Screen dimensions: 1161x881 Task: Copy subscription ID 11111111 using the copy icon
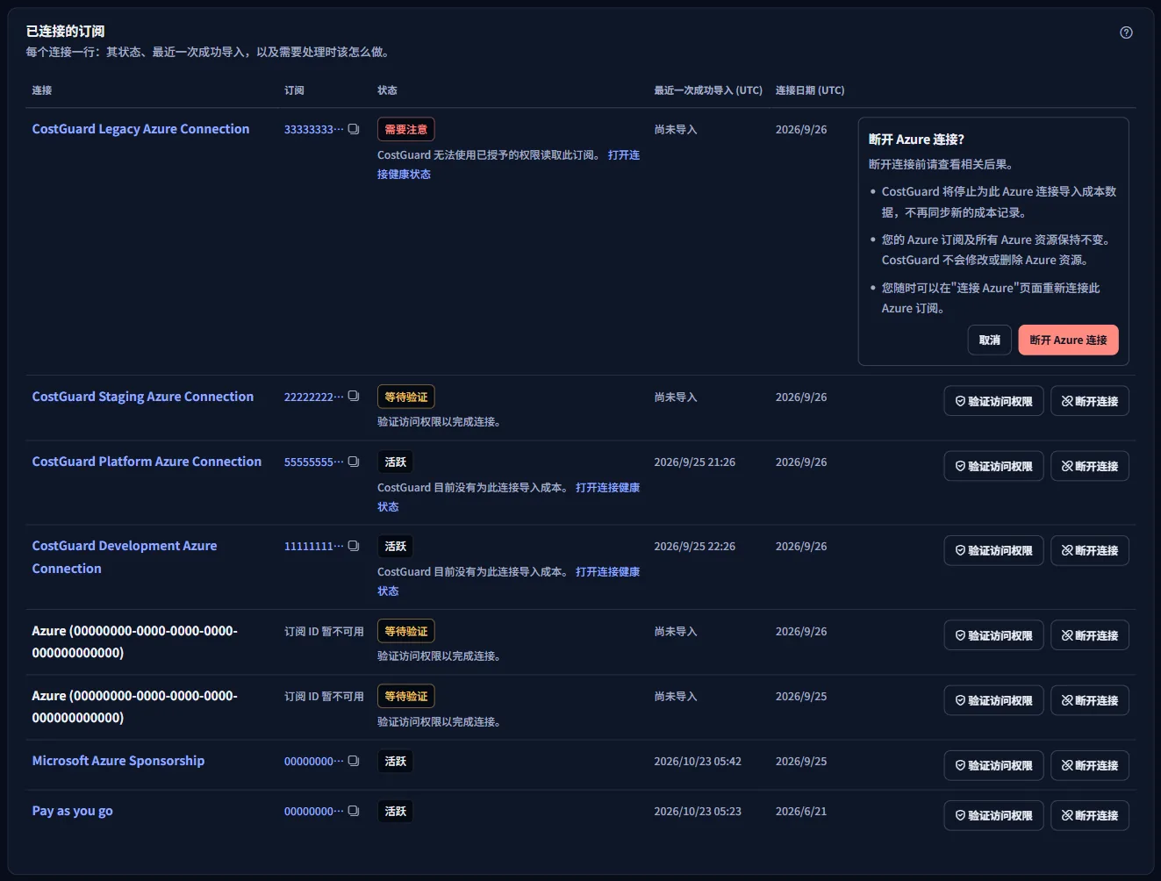pos(354,546)
